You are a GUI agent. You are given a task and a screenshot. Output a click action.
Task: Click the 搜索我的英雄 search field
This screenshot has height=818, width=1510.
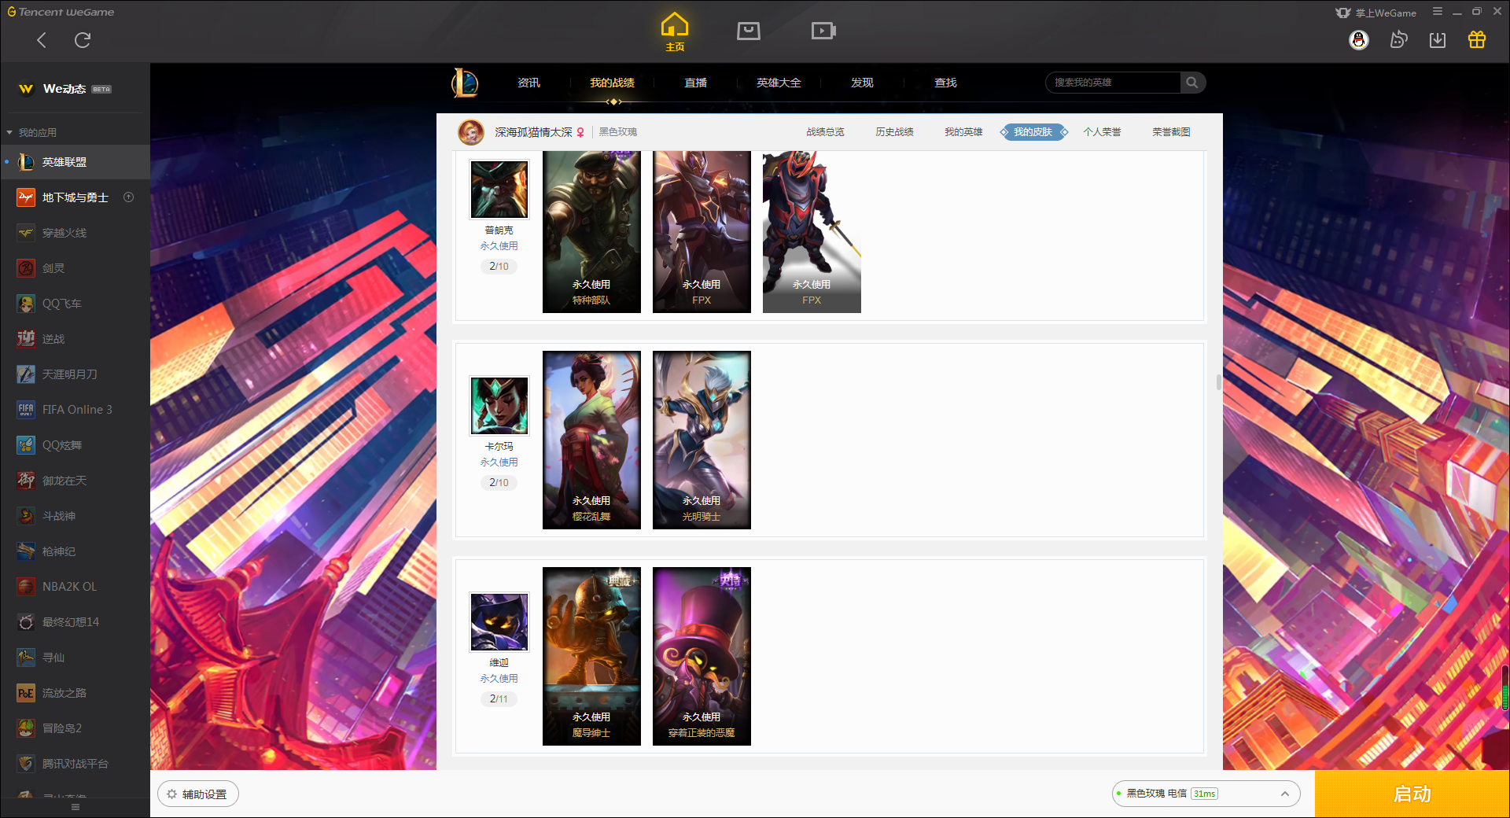click(1113, 83)
